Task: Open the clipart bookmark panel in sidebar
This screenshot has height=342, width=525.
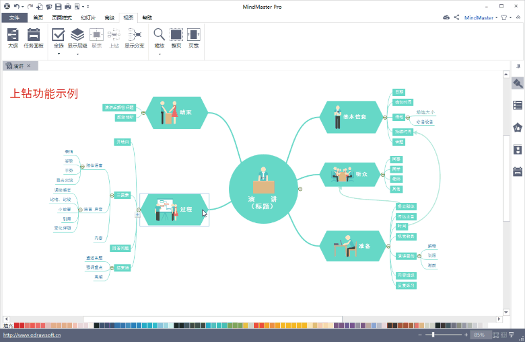Action: [518, 150]
